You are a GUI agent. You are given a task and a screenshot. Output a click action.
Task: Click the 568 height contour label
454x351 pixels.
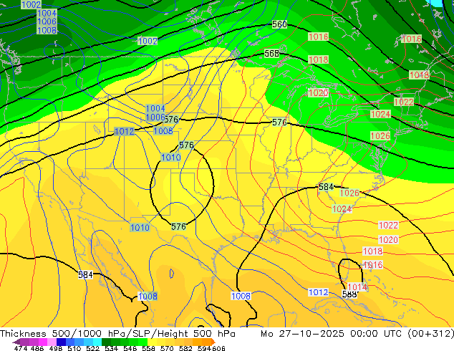(x=271, y=53)
